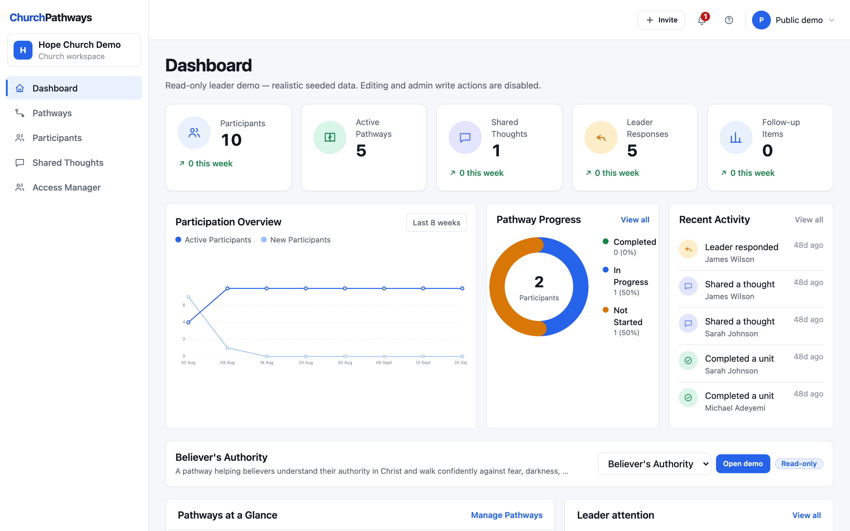Click the Public demo avatar circle
This screenshot has height=531, width=850.
[761, 20]
